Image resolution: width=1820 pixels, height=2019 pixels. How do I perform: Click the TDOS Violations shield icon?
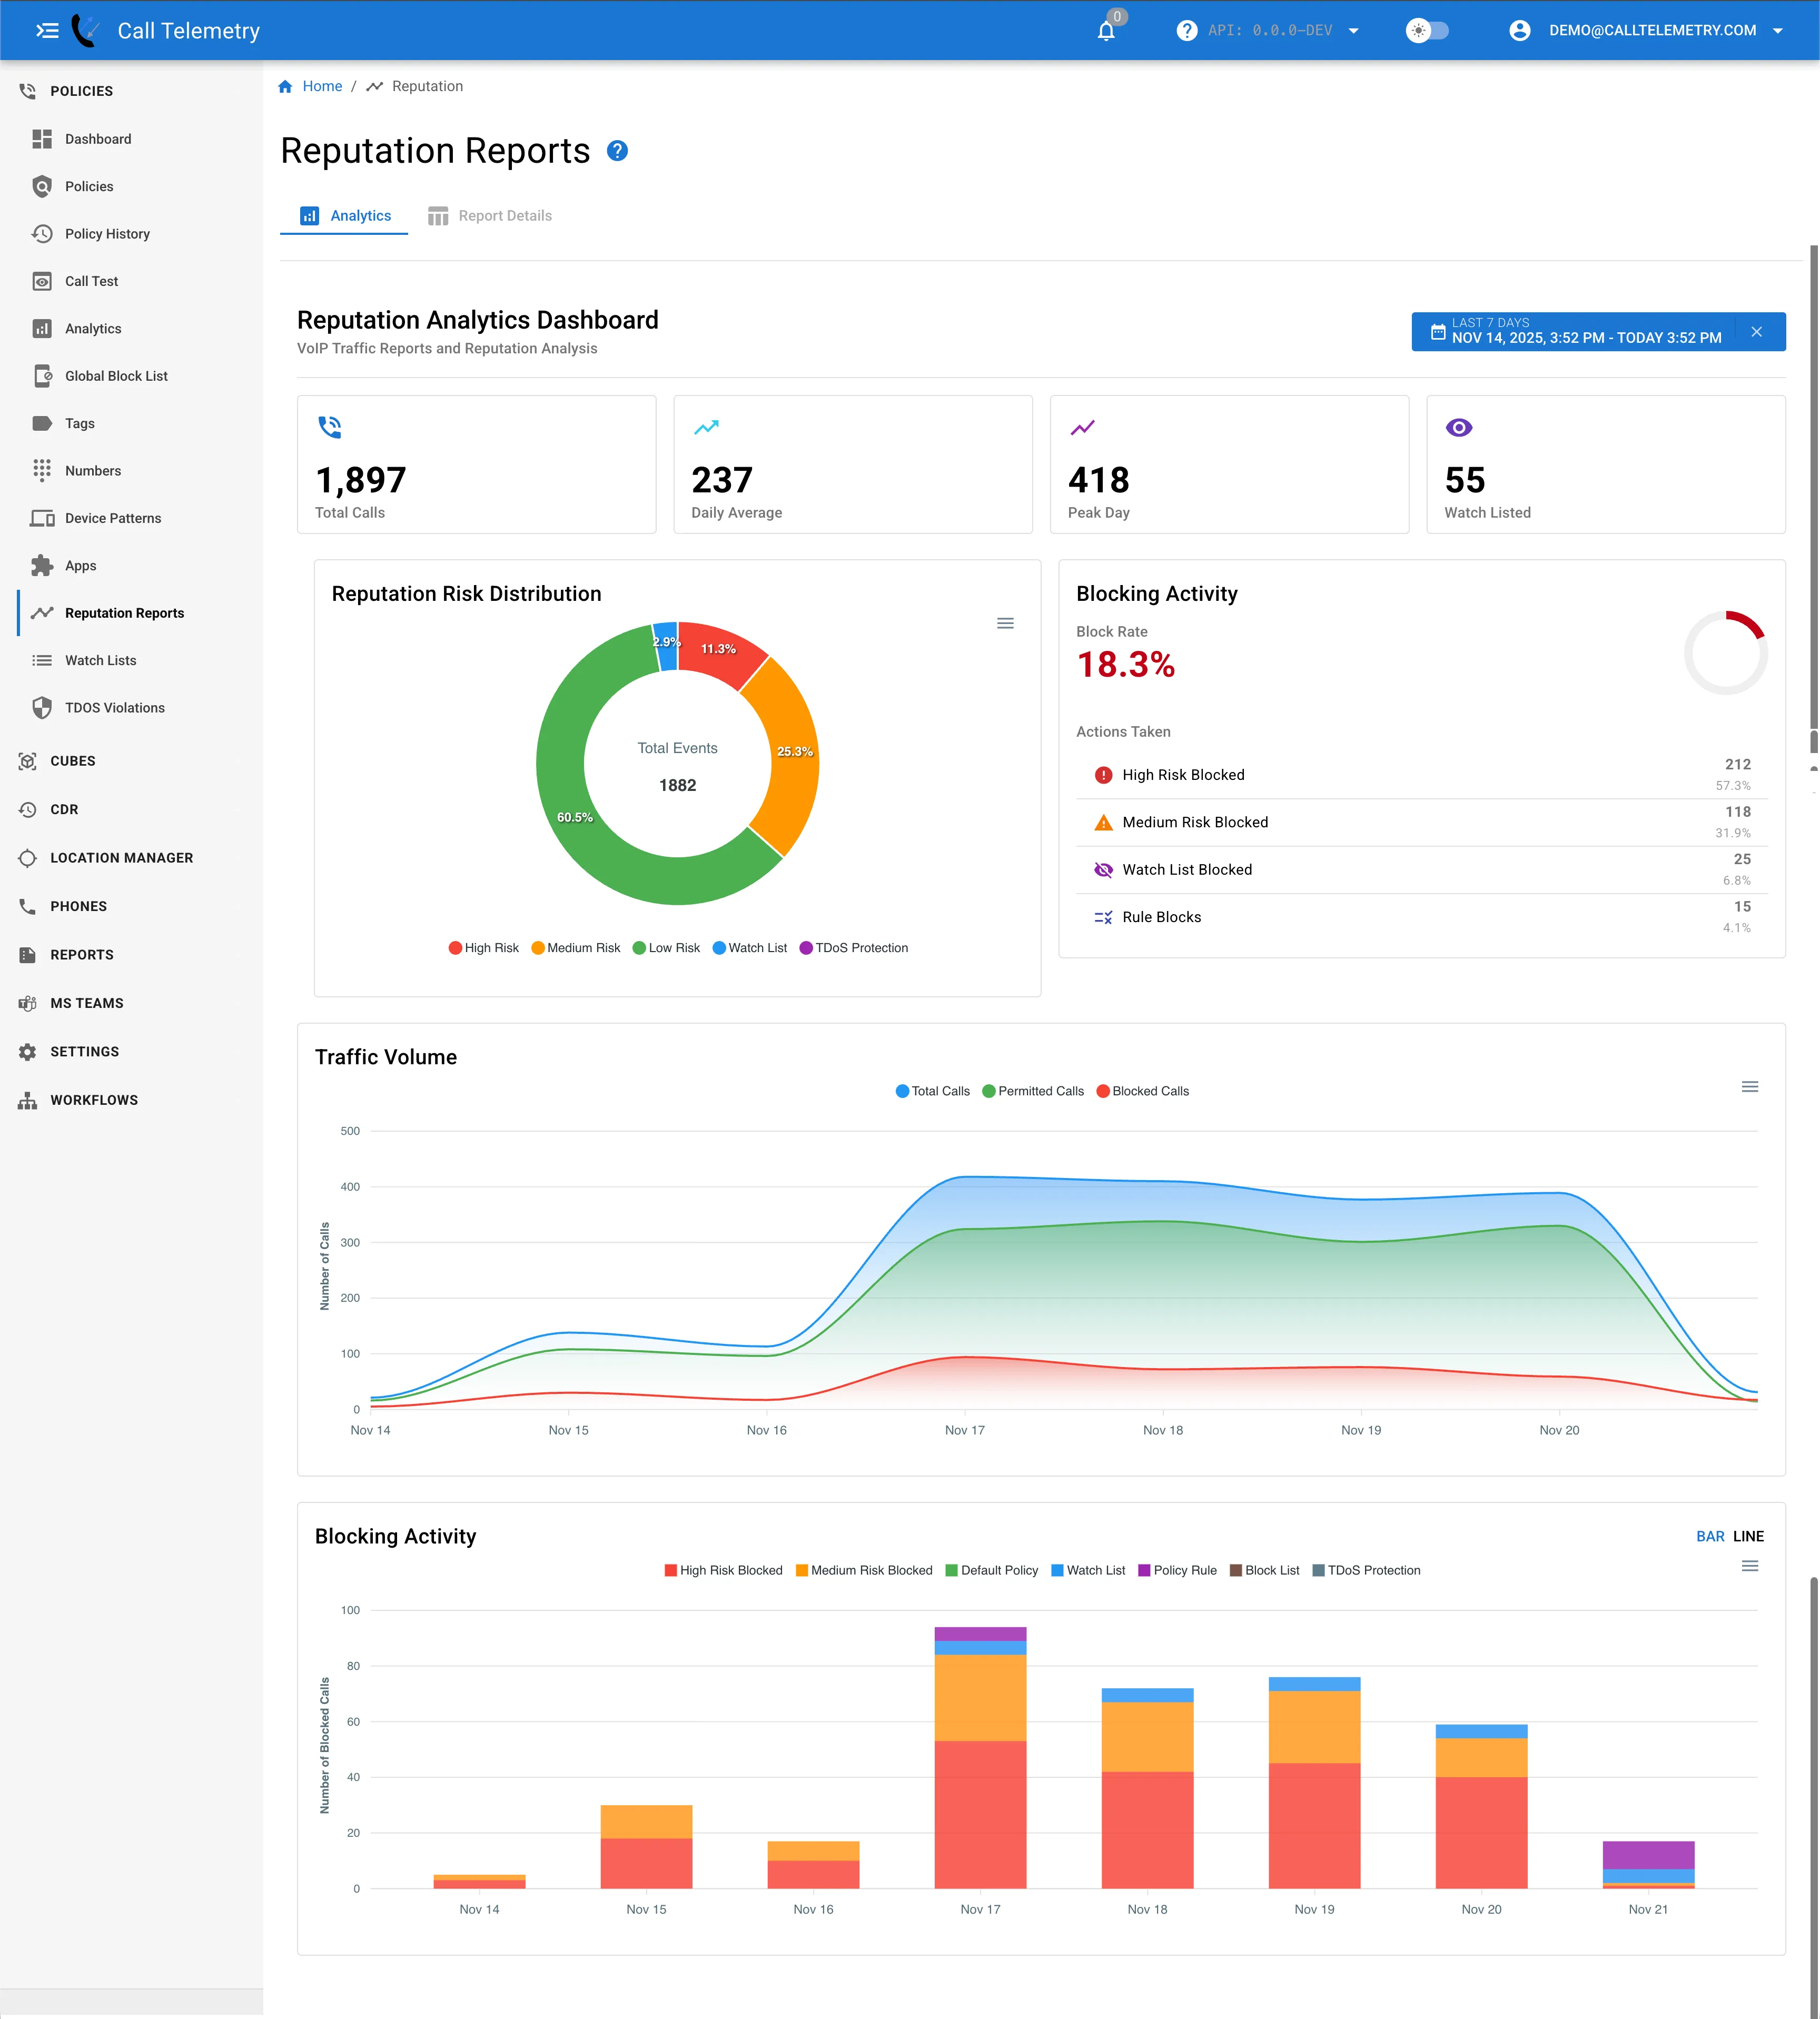(42, 708)
